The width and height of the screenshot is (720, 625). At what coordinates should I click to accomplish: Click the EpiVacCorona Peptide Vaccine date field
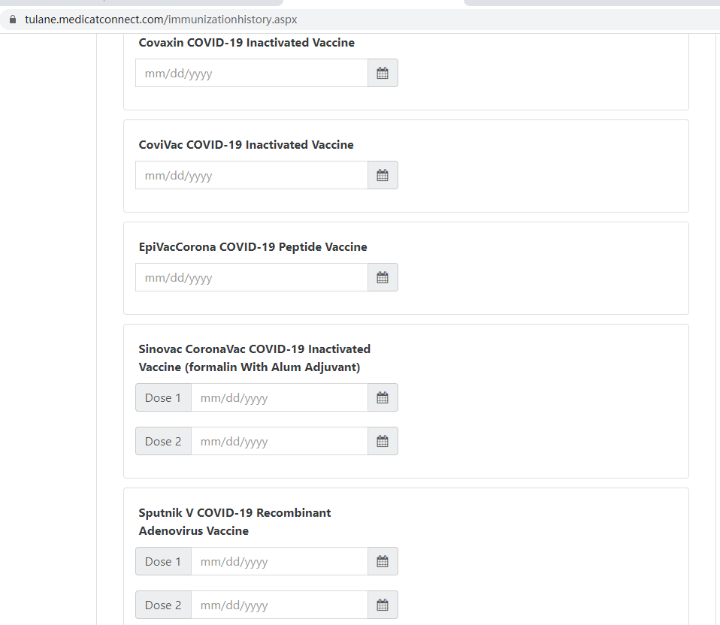252,278
